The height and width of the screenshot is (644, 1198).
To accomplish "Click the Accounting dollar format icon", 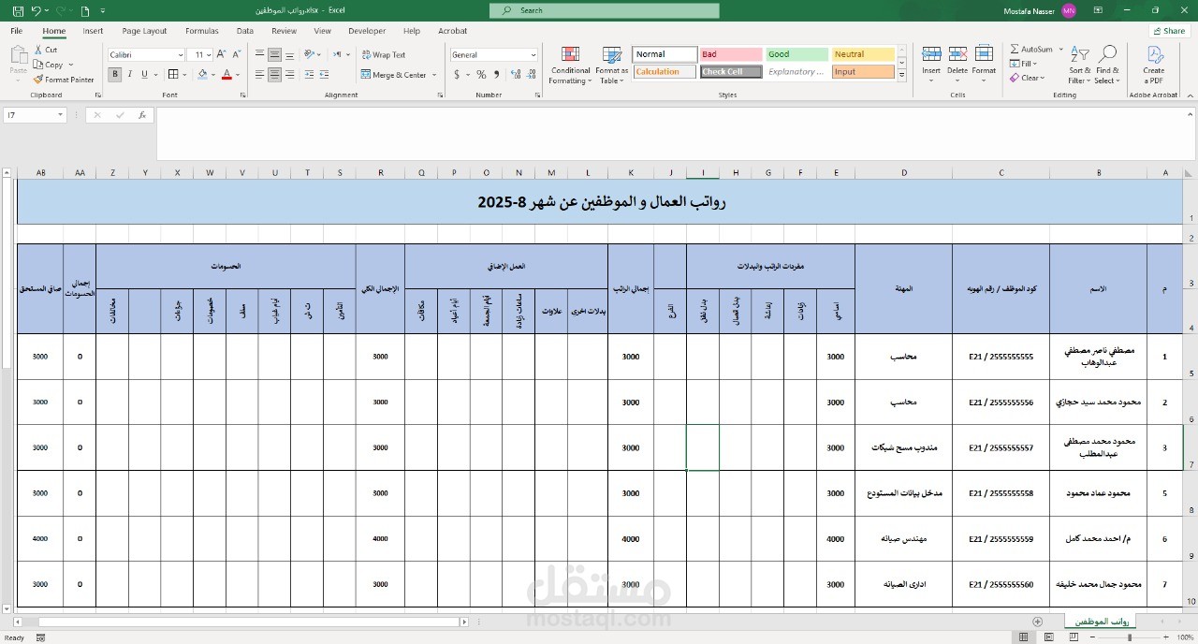I will coord(458,75).
